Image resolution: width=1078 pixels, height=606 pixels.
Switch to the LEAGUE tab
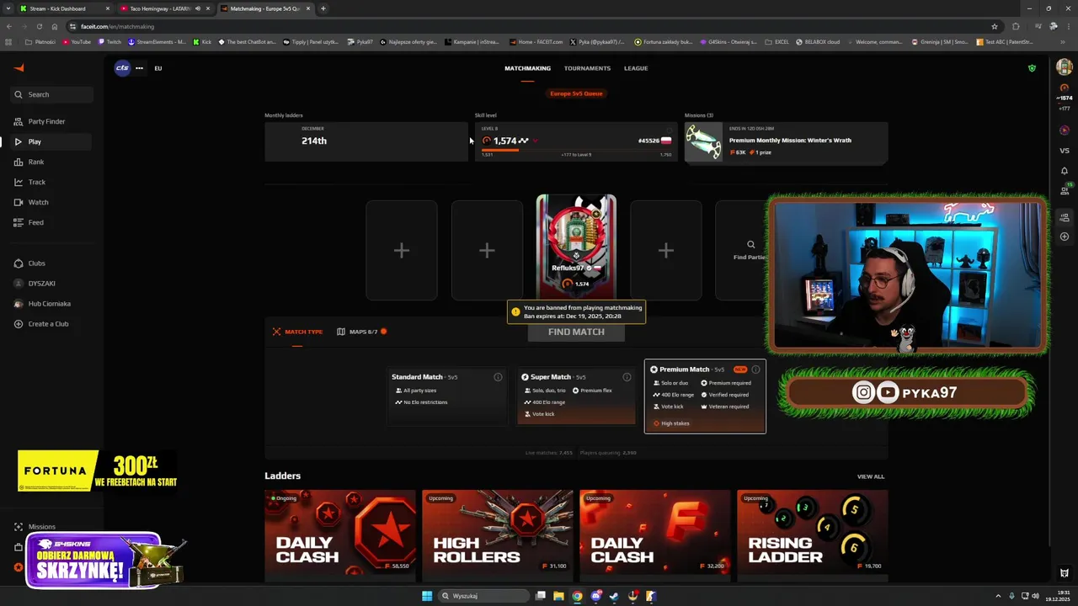click(x=636, y=68)
